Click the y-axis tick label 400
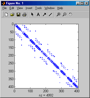 [11, 87]
